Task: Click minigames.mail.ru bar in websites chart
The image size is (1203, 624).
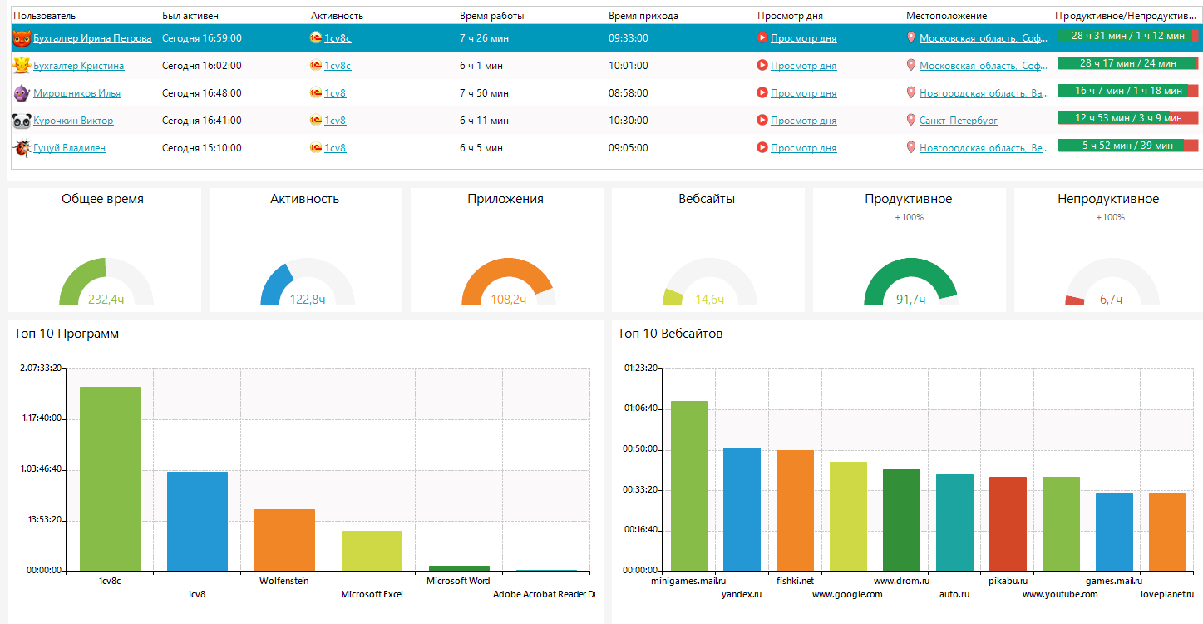Action: tap(689, 486)
